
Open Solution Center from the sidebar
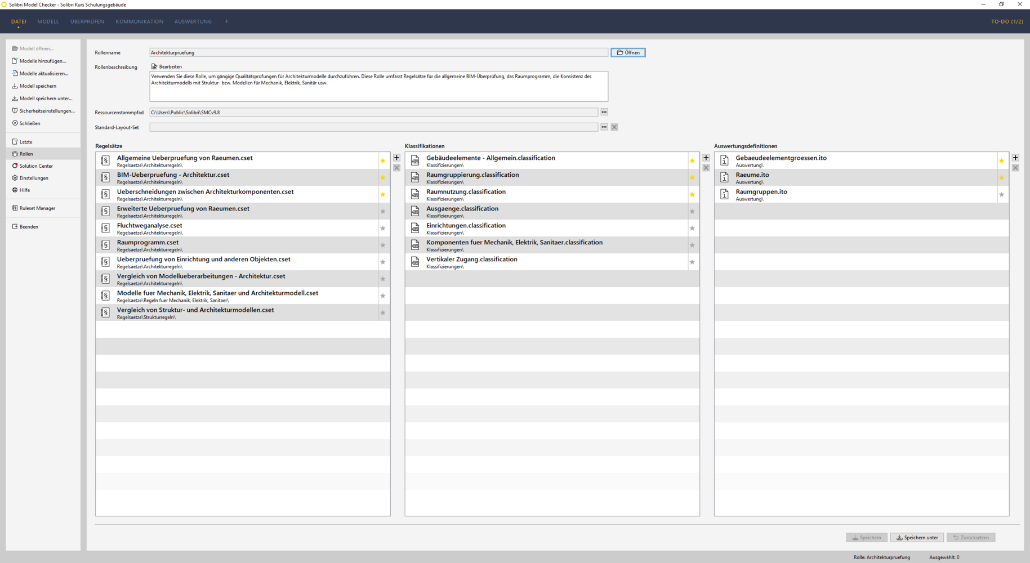coord(36,166)
